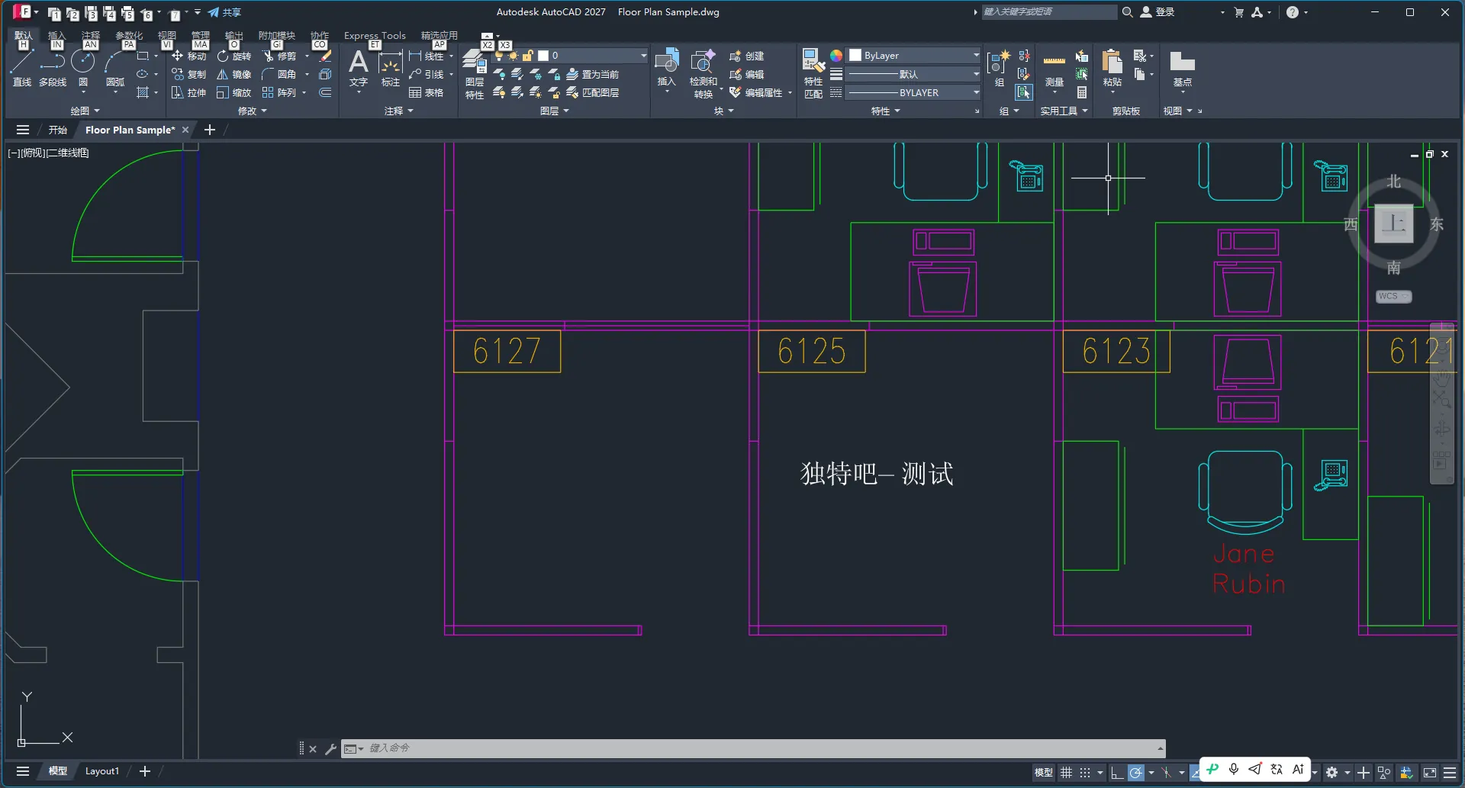Open the 默认 lineweight dropdown
1465x788 pixels.
pos(914,74)
